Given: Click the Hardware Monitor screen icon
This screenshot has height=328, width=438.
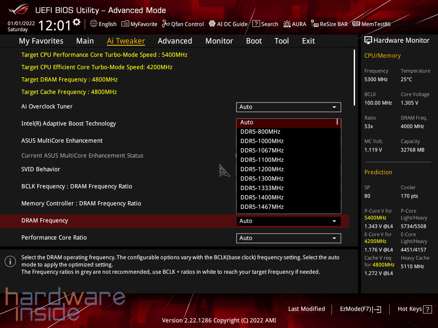Looking at the screenshot, I should pyautogui.click(x=368, y=41).
